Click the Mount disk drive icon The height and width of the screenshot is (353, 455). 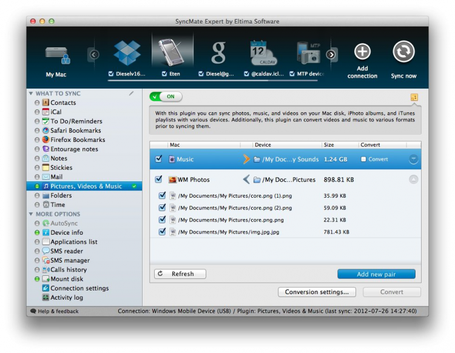click(46, 279)
